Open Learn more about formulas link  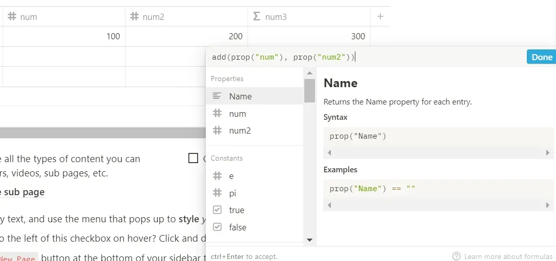click(508, 256)
